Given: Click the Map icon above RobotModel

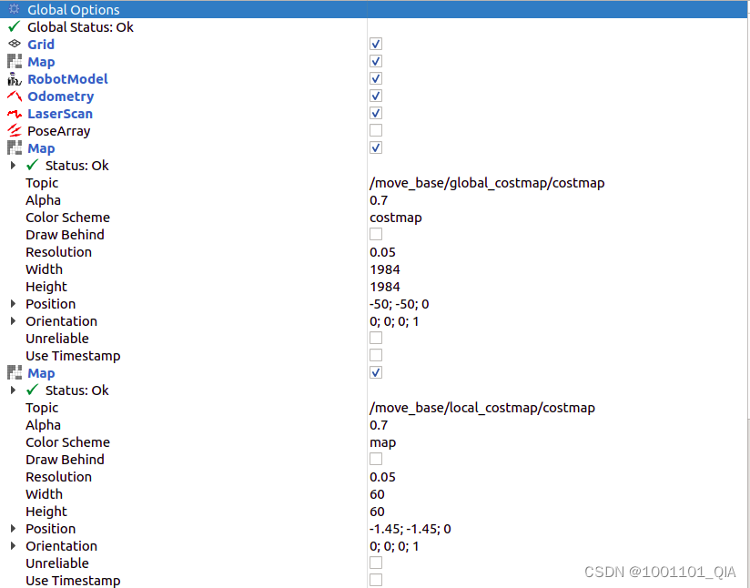Looking at the screenshot, I should pos(15,61).
